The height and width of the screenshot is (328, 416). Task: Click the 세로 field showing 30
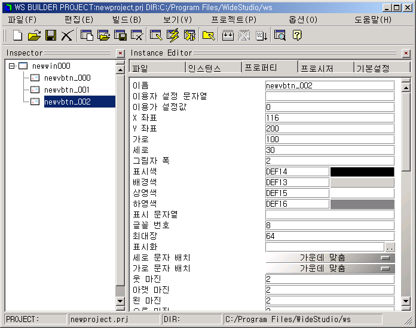tap(330, 151)
